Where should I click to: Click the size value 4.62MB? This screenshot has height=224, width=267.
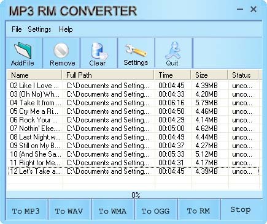pos(206,129)
